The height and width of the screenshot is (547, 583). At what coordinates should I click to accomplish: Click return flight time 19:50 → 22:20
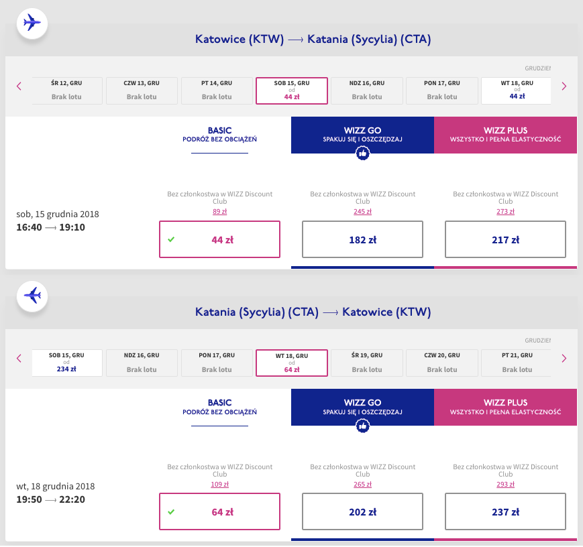click(50, 499)
